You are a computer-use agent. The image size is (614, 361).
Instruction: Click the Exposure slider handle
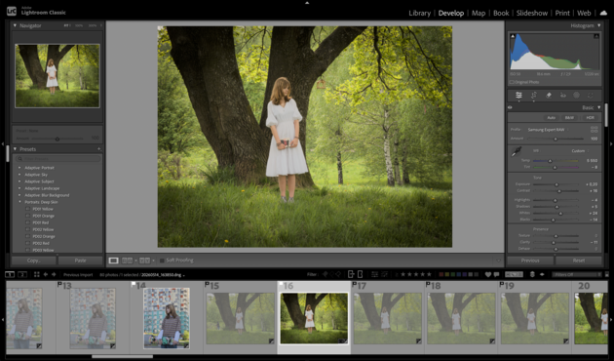556,184
